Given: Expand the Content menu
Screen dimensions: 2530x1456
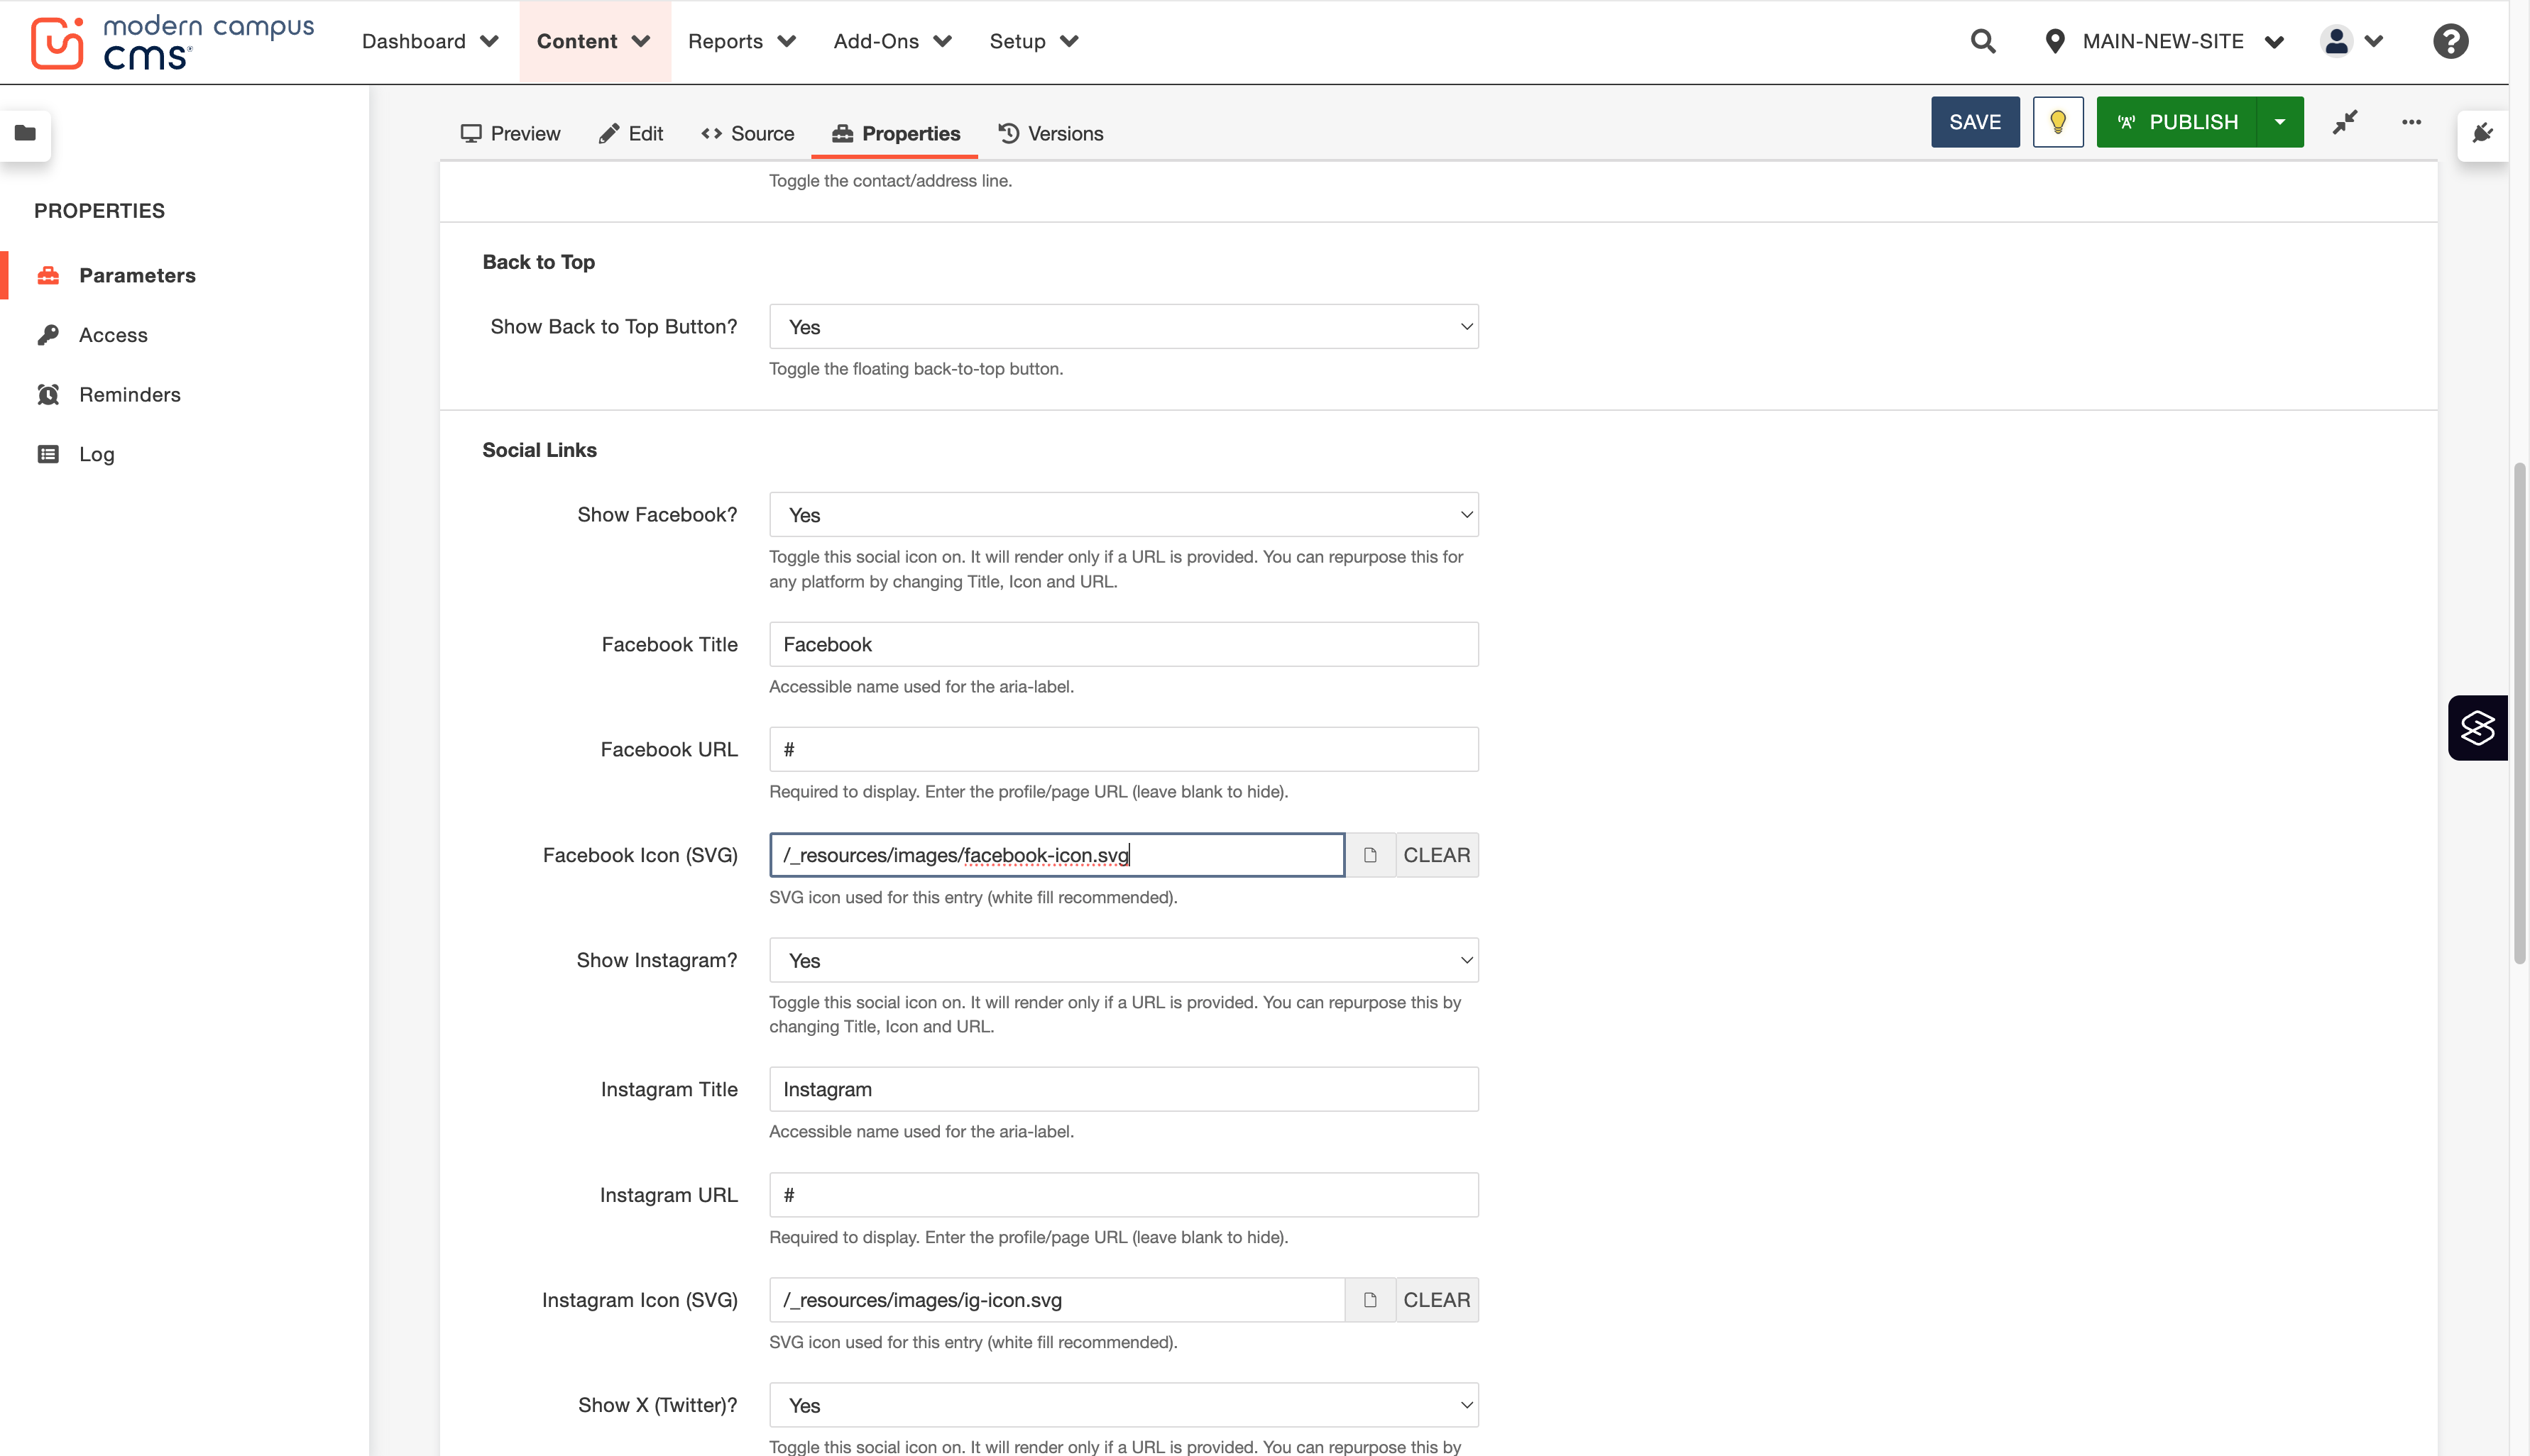Looking at the screenshot, I should point(594,41).
